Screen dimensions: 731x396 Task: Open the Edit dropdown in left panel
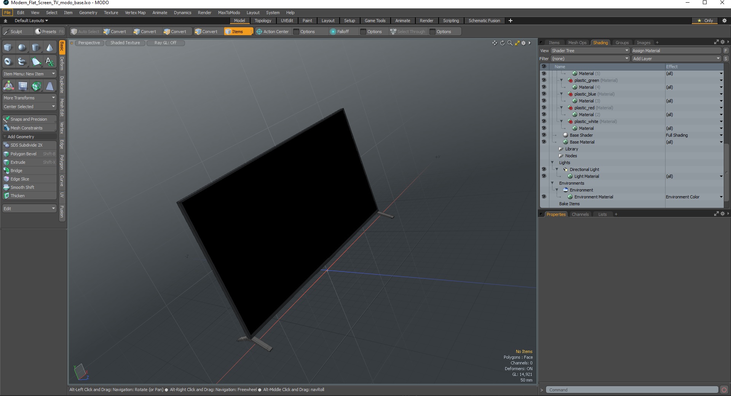[x=29, y=209]
